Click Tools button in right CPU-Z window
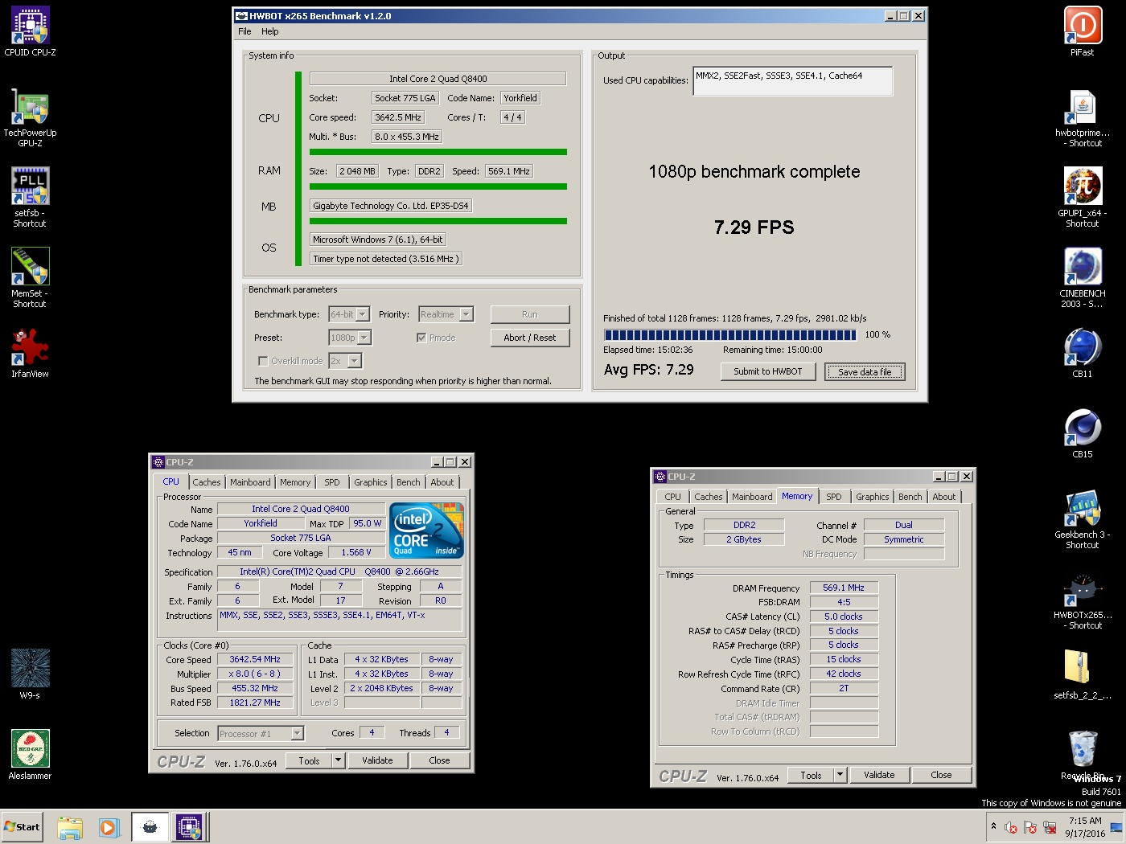The height and width of the screenshot is (844, 1126). point(811,775)
